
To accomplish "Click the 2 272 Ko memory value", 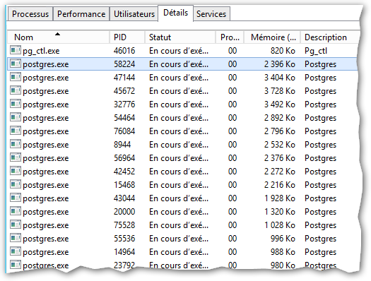I will 280,172.
